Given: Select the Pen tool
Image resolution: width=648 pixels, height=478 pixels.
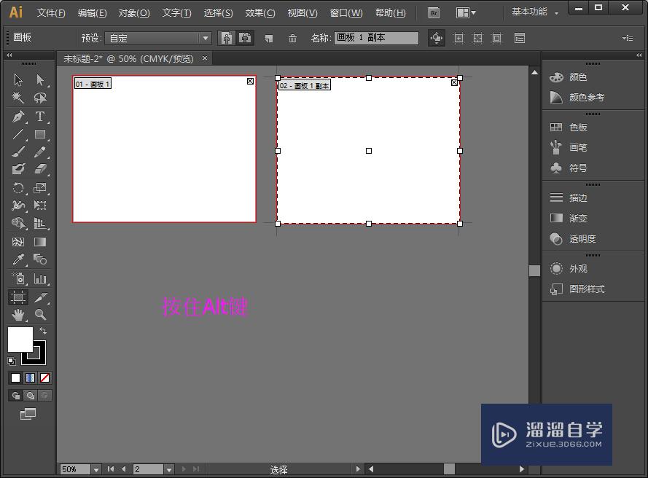Looking at the screenshot, I should 17,117.
